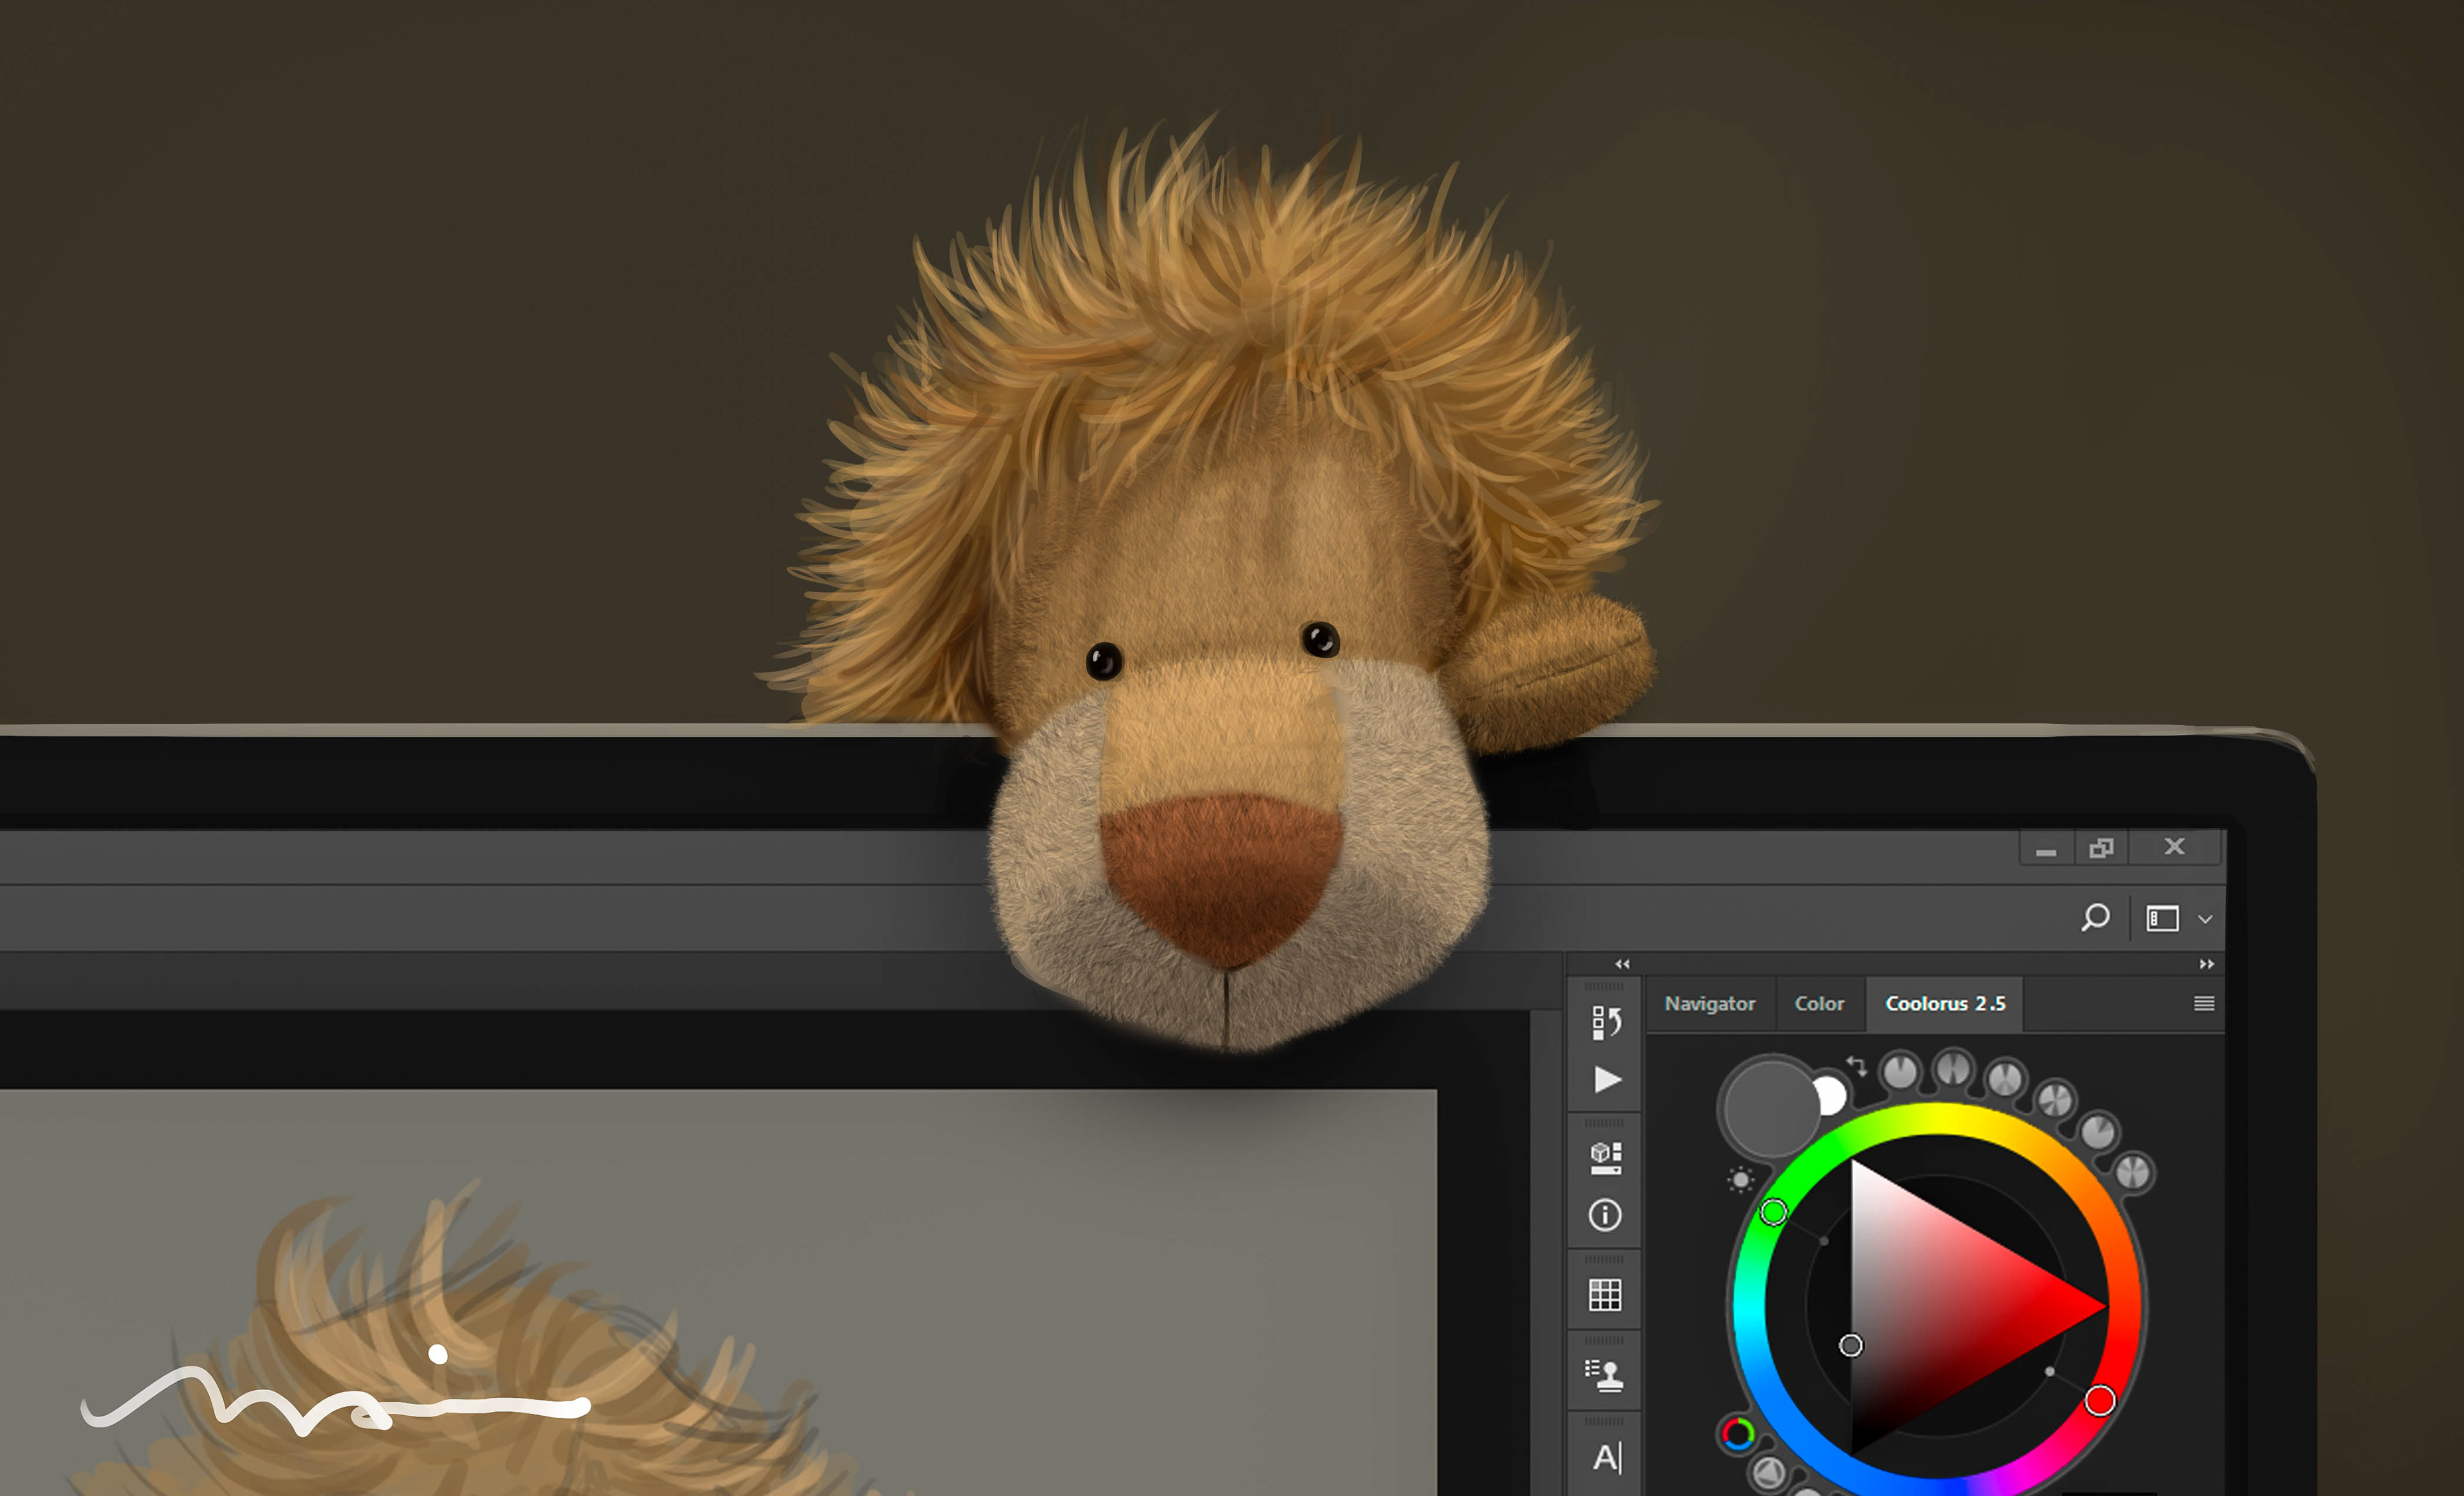Expand the collapsed icon panel dock
The image size is (2464, 1496).
[1622, 964]
